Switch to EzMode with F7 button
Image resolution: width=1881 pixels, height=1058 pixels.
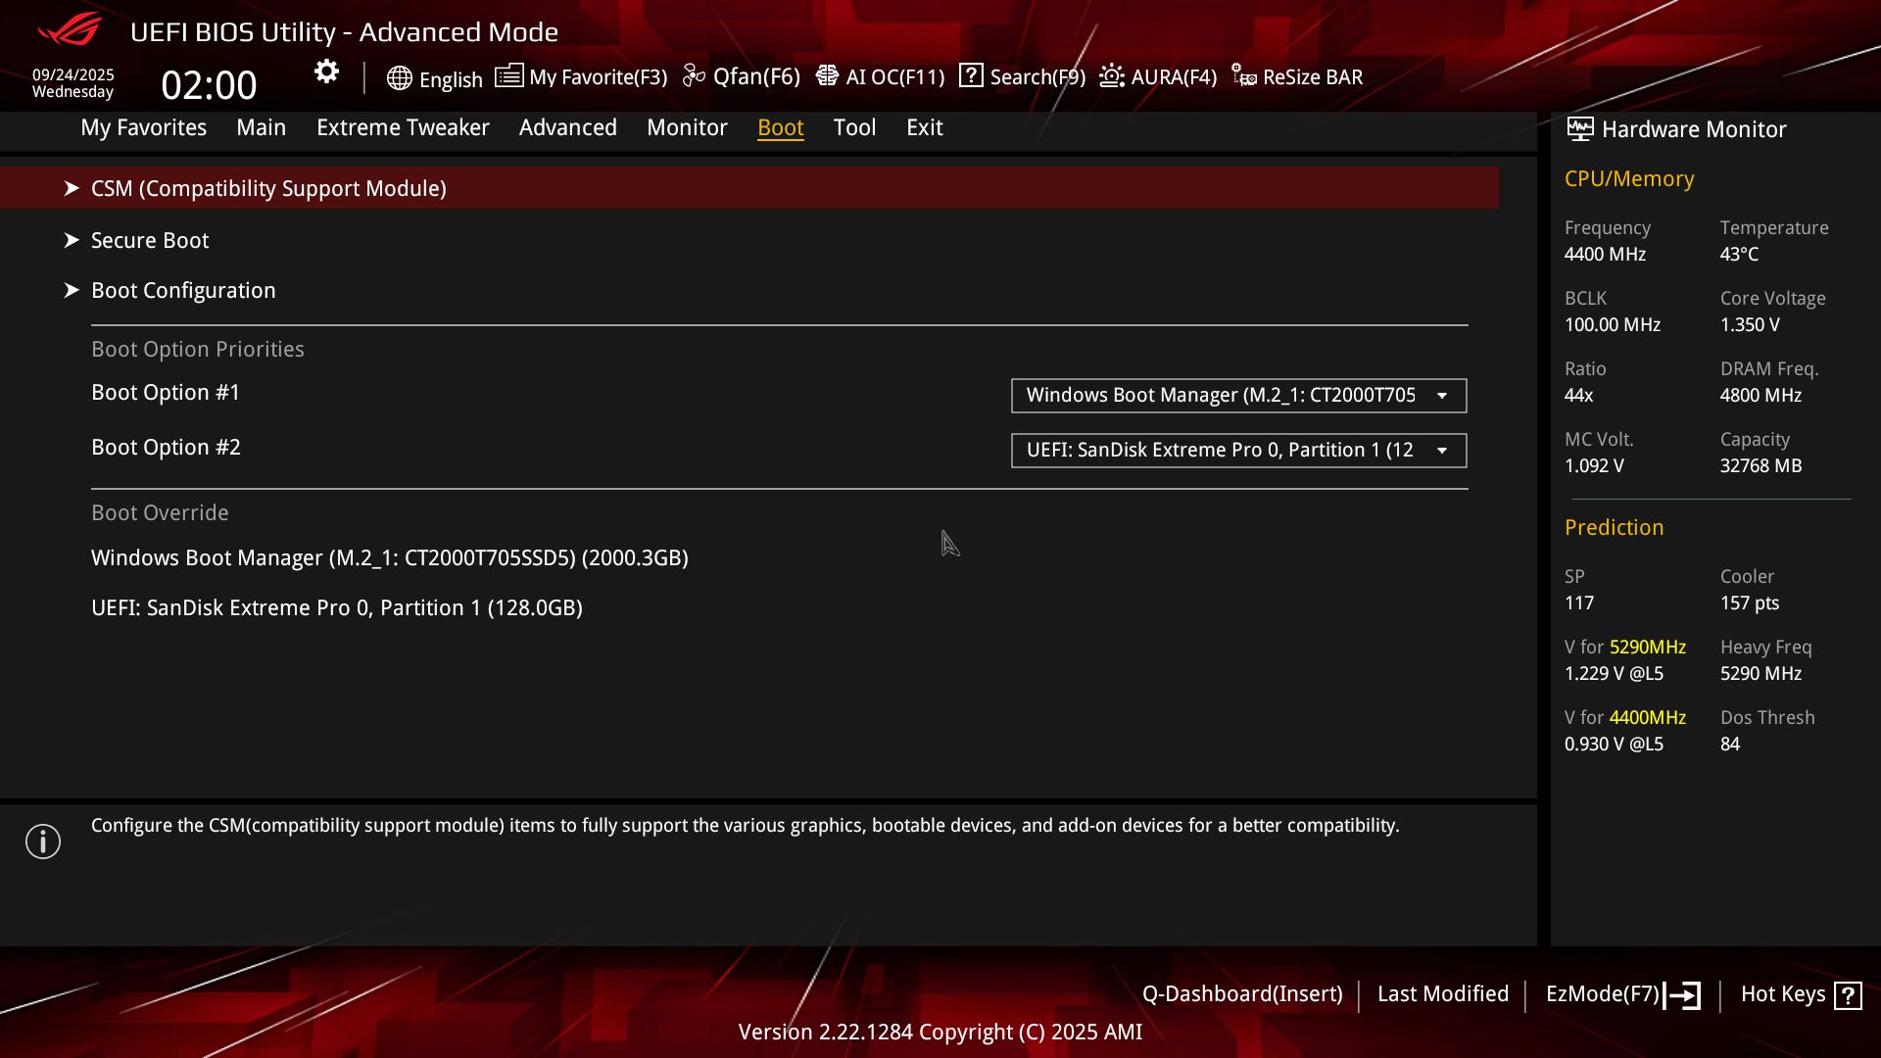[1622, 994]
